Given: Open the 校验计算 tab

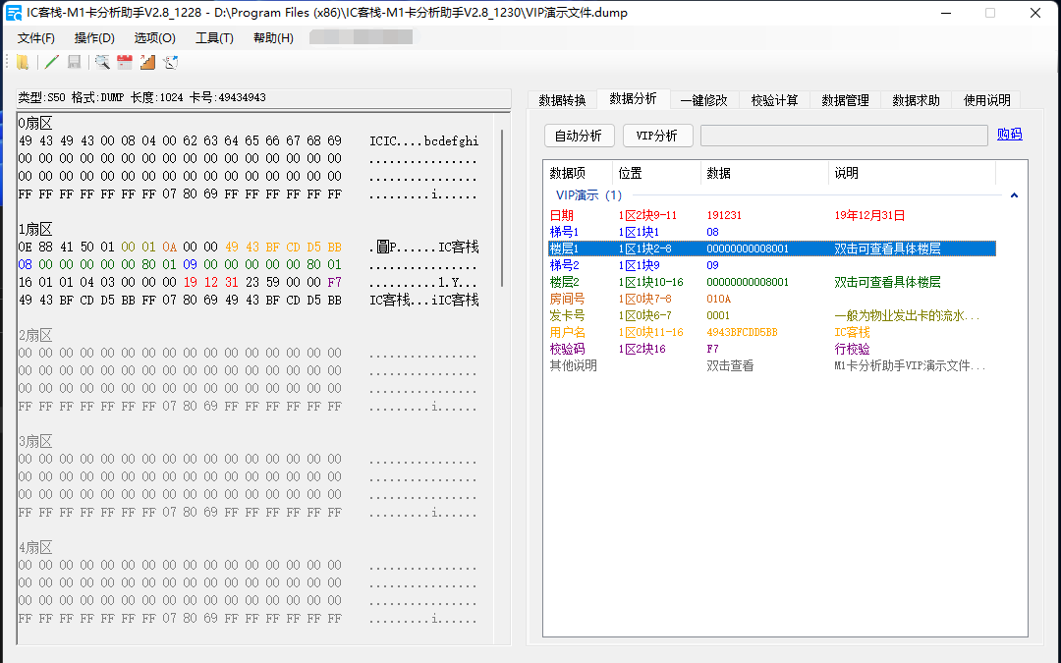Looking at the screenshot, I should [775, 100].
